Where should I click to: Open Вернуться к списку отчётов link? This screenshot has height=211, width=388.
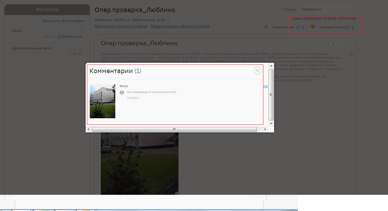pos(121,26)
